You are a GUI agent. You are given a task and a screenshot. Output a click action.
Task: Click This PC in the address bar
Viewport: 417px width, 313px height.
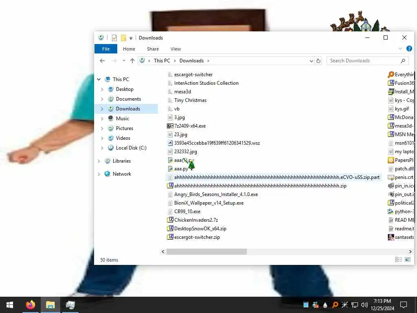[x=162, y=61]
